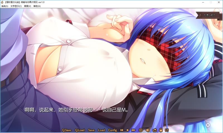
Task: Click the gear icon at bottom right
Action: [208, 125]
